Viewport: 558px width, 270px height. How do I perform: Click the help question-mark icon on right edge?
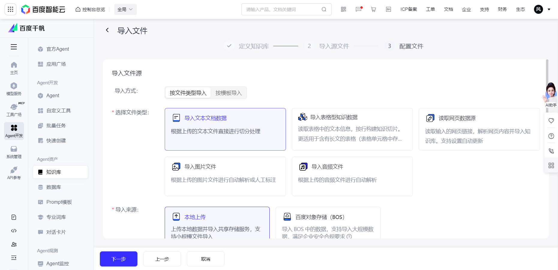(x=551, y=136)
